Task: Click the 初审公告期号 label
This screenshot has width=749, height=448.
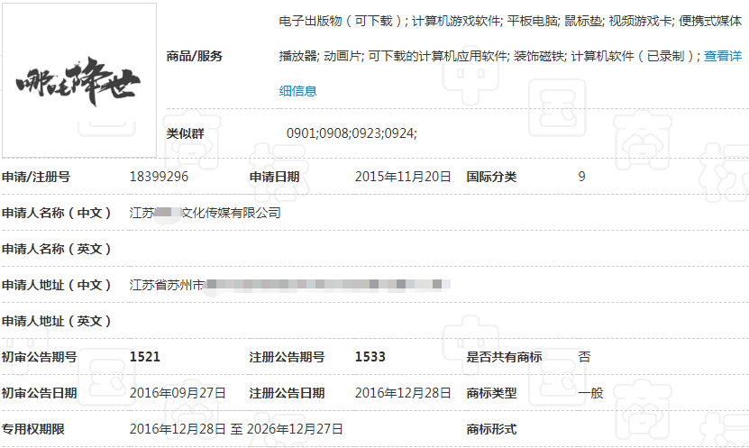Action: [x=39, y=357]
